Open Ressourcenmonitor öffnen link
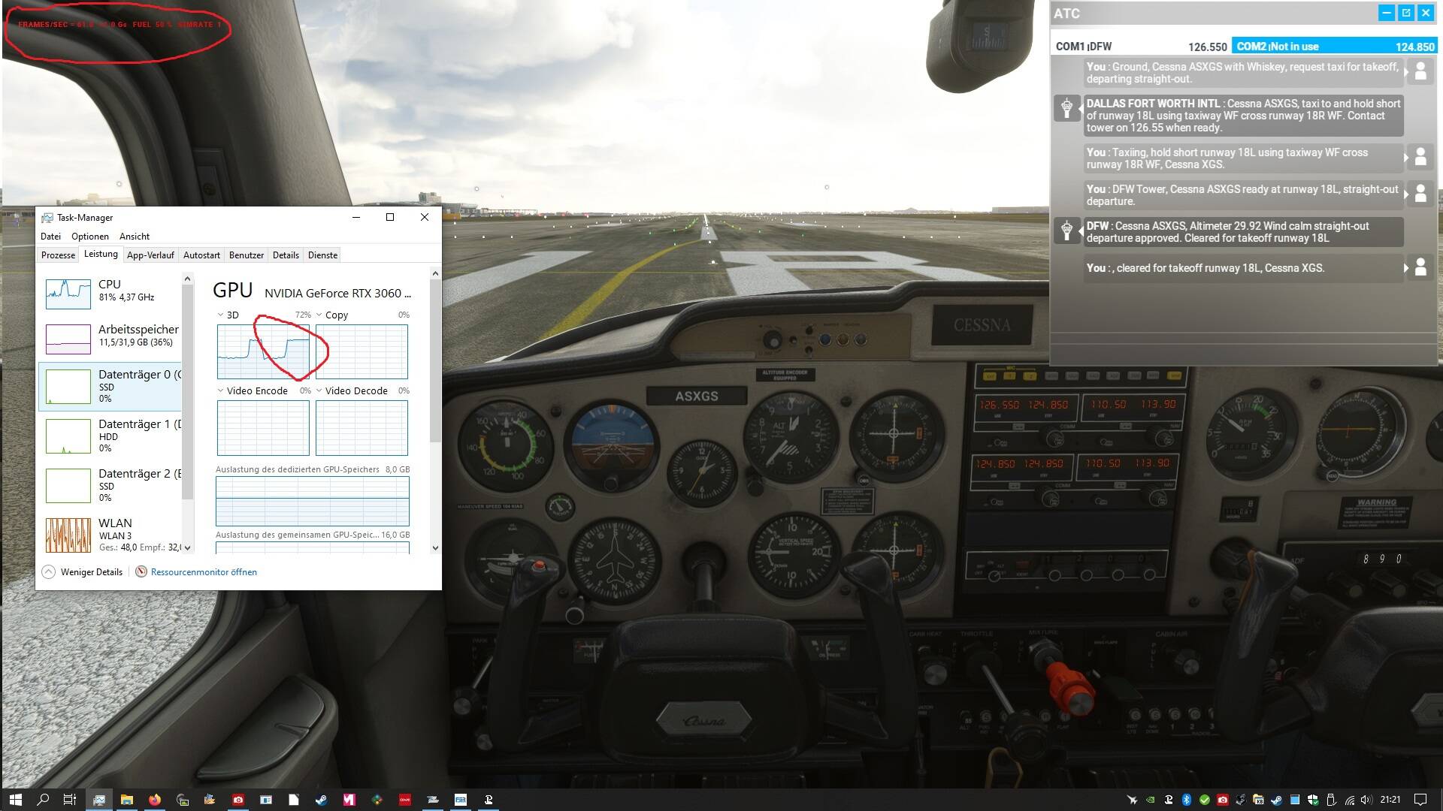Viewport: 1443px width, 811px height. [x=203, y=572]
